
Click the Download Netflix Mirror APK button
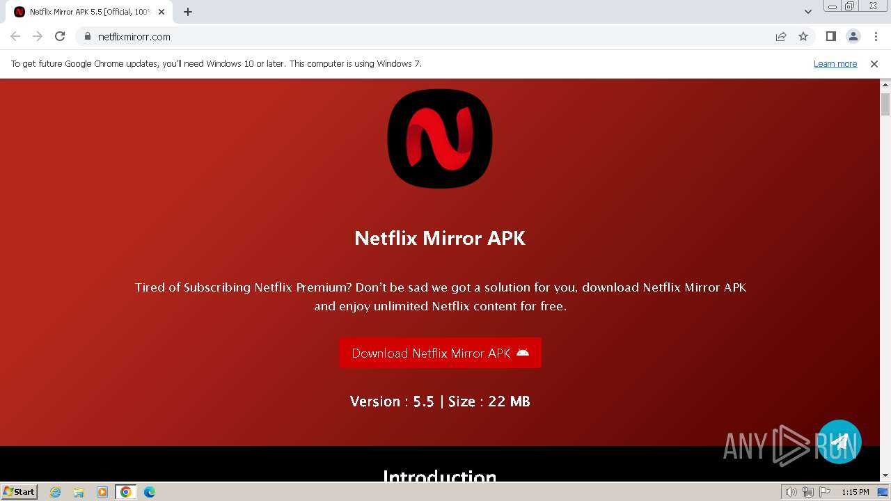(x=440, y=353)
